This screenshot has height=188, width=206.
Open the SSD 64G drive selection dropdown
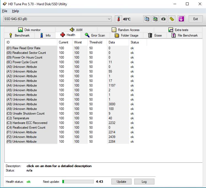click(58, 19)
